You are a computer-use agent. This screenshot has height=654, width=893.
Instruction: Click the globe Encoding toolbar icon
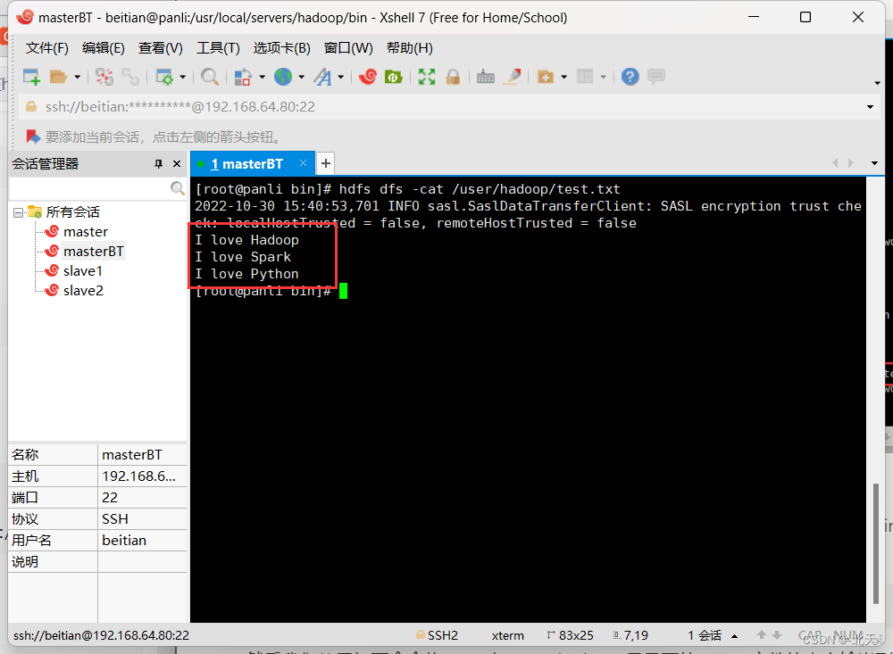(283, 76)
